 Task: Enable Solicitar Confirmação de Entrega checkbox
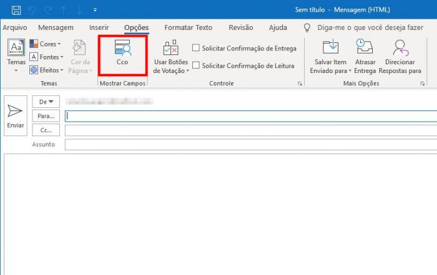(x=196, y=48)
